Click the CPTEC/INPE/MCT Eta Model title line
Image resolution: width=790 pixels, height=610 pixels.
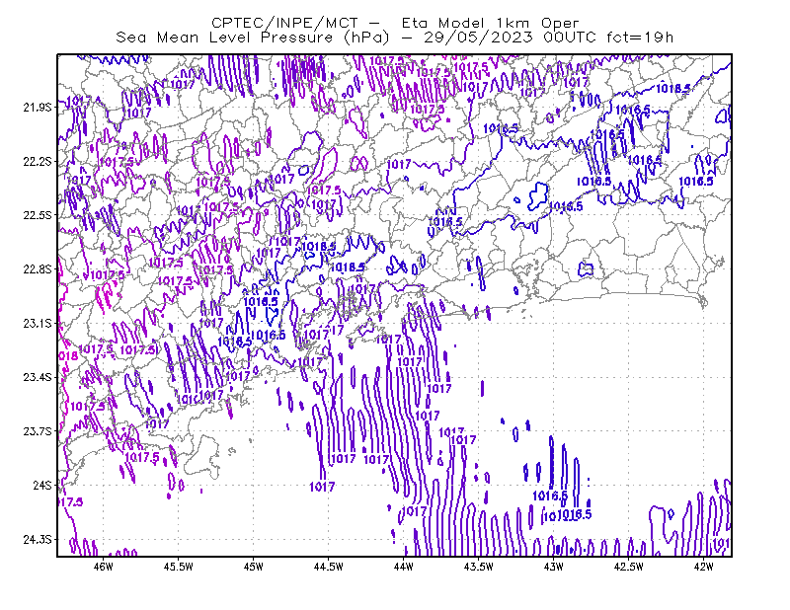pos(395,23)
